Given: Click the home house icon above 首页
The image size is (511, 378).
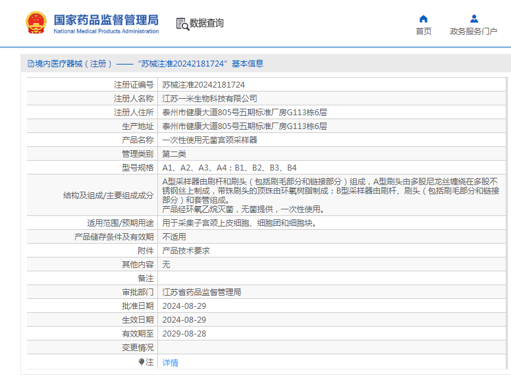Looking at the screenshot, I should (x=423, y=19).
